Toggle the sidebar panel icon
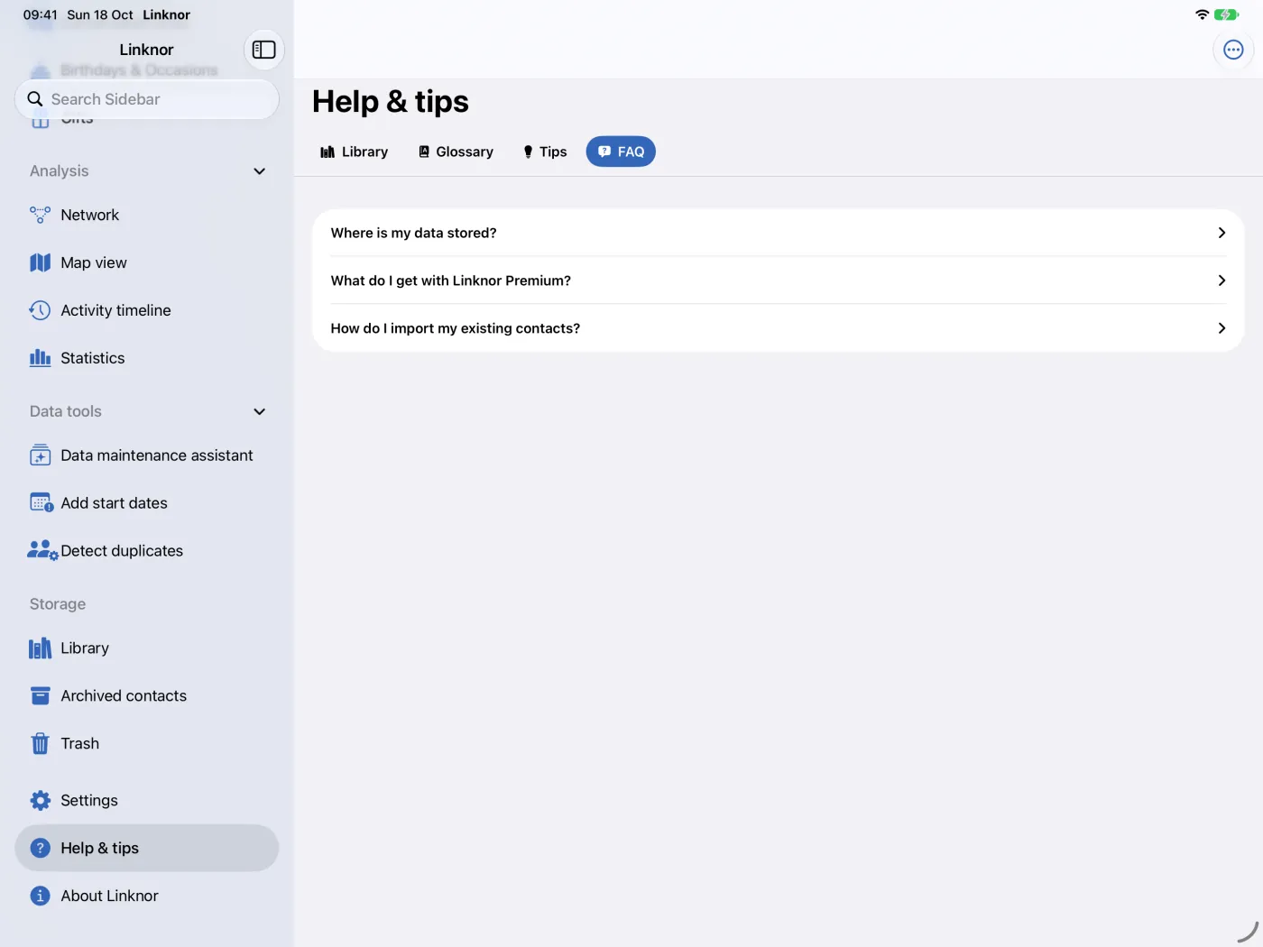Image resolution: width=1263 pixels, height=947 pixels. point(263,50)
